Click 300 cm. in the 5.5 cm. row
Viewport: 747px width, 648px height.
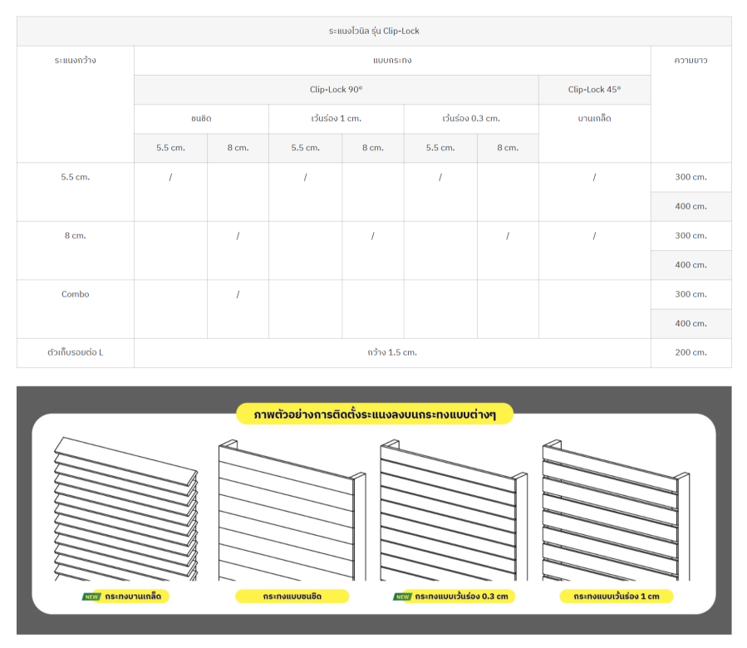(690, 177)
